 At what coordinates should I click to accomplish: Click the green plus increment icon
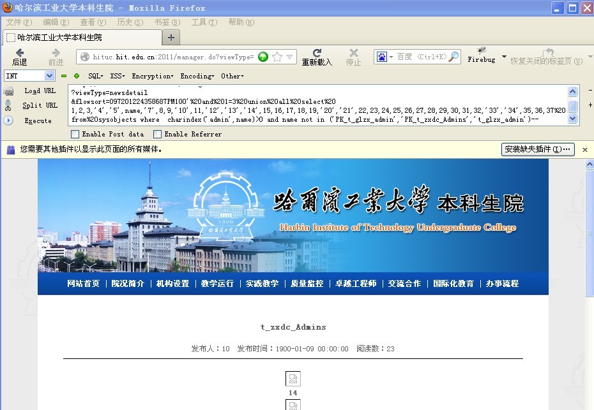pos(77,76)
